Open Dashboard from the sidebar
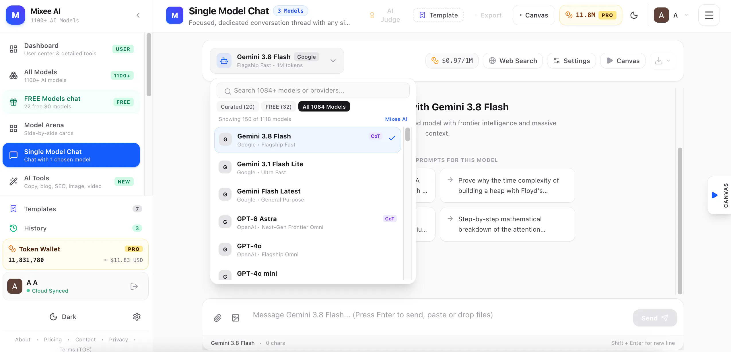Image resolution: width=731 pixels, height=352 pixels. click(x=71, y=49)
